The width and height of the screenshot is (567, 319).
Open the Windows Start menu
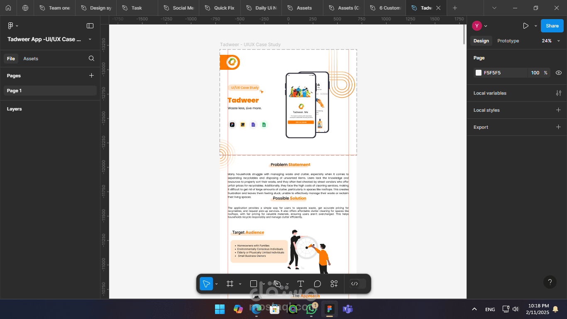click(220, 309)
